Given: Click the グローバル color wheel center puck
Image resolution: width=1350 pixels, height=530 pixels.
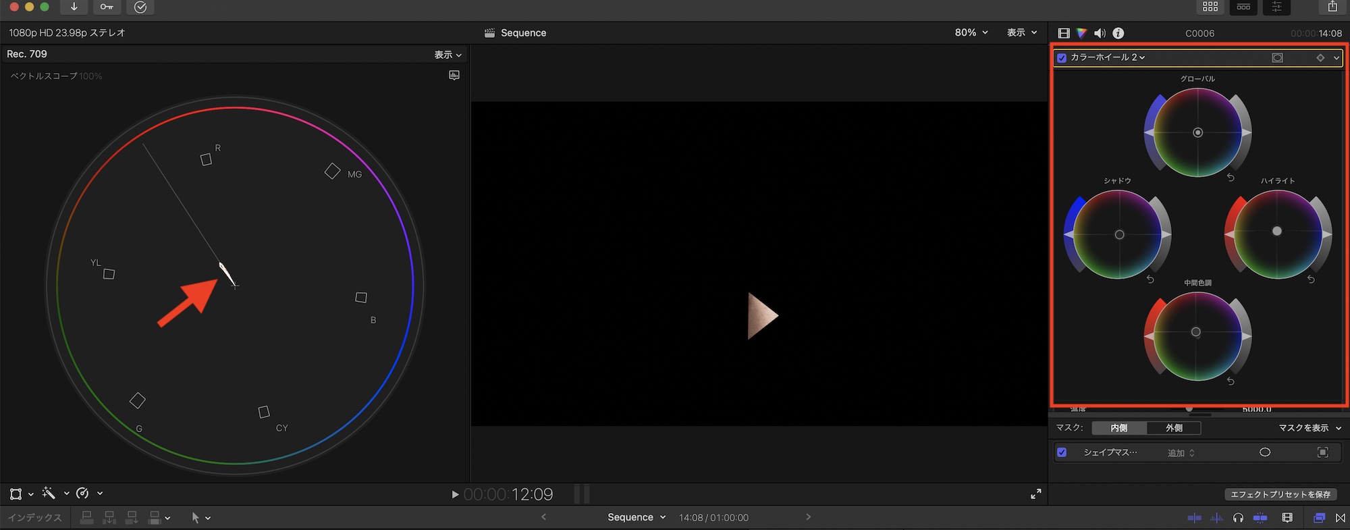Looking at the screenshot, I should tap(1197, 133).
